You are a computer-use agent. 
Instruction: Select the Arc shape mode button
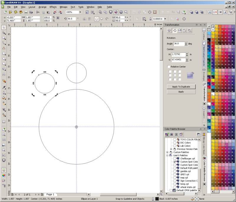click(107, 19)
